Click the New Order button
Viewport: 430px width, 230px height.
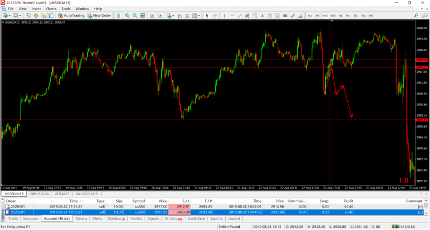pos(99,16)
